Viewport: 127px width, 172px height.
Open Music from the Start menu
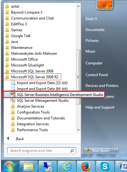click(91, 51)
